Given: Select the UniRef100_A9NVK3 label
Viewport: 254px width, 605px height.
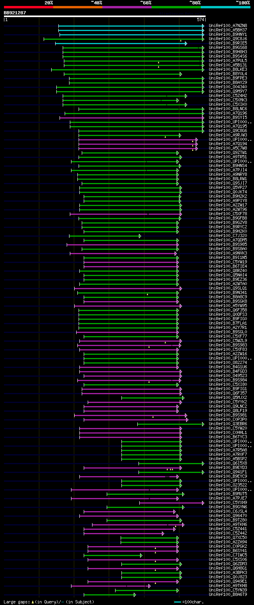Looking at the screenshot, I should pyautogui.click(x=228, y=253).
